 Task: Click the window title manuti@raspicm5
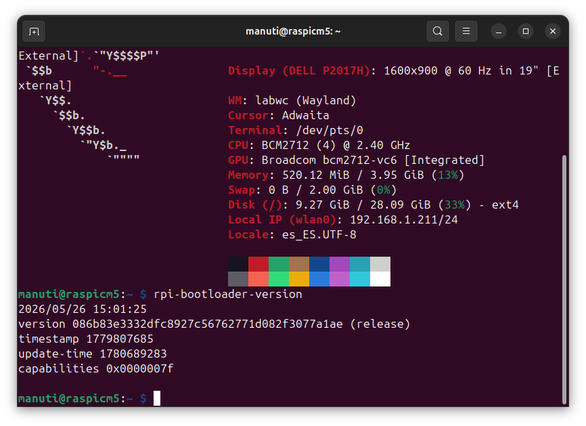pos(293,31)
